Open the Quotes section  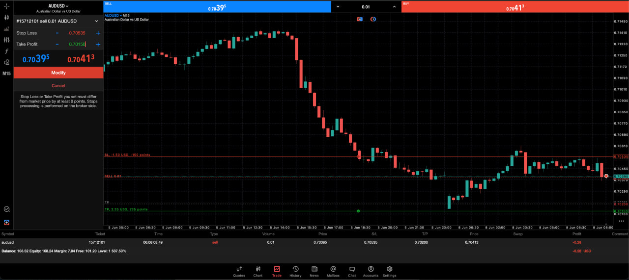point(239,272)
